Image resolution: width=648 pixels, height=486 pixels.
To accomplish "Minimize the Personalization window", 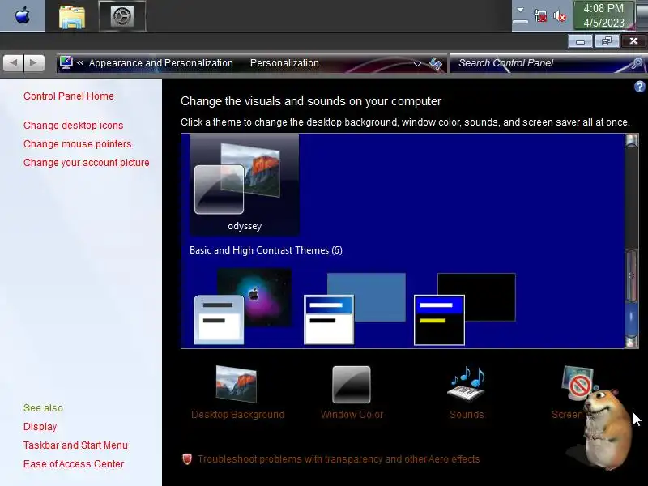I will pos(581,41).
